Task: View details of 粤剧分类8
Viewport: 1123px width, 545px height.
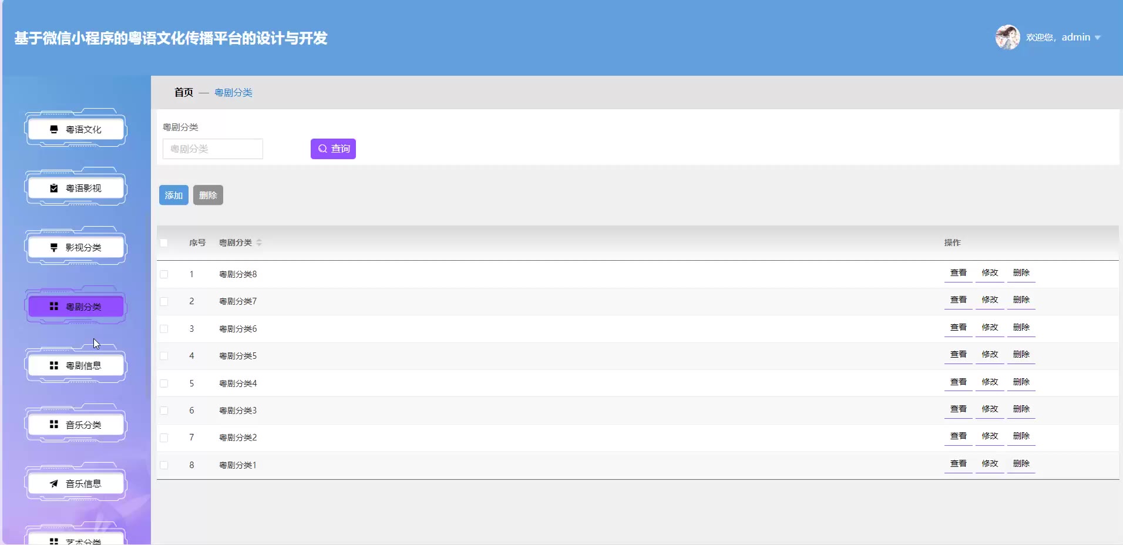Action: click(x=959, y=273)
